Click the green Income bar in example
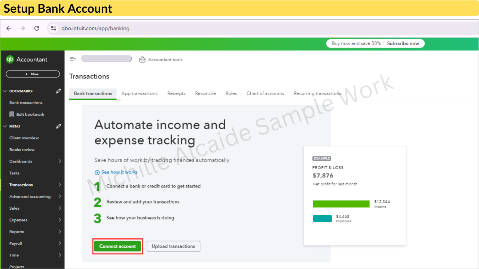Image resolution: width=479 pixels, height=269 pixels. [341, 204]
